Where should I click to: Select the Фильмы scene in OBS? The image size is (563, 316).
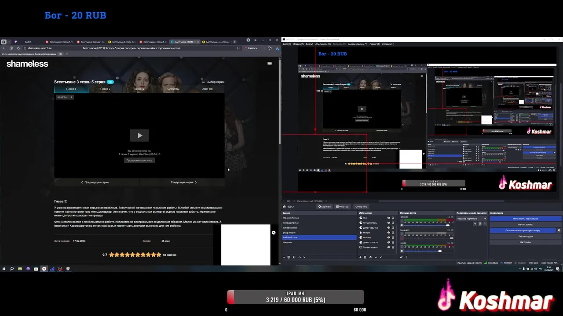click(x=319, y=242)
